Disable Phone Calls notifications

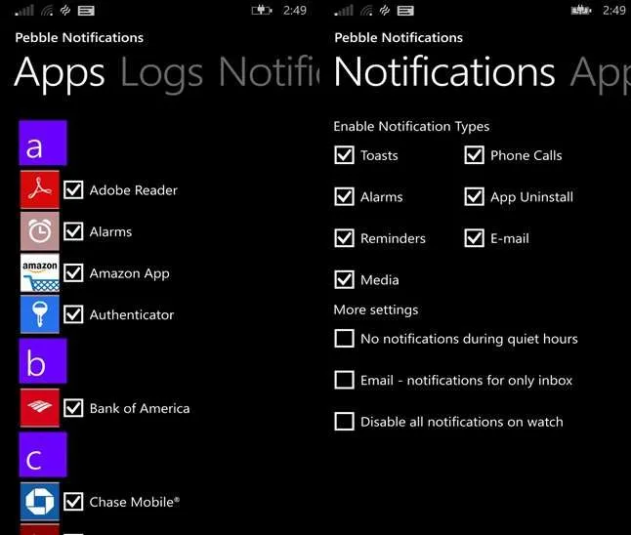[474, 155]
